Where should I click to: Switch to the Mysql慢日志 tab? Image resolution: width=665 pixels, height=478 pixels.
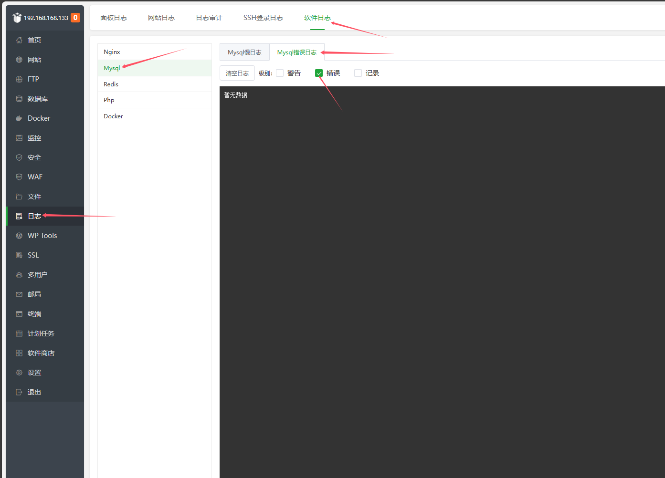[x=244, y=52]
